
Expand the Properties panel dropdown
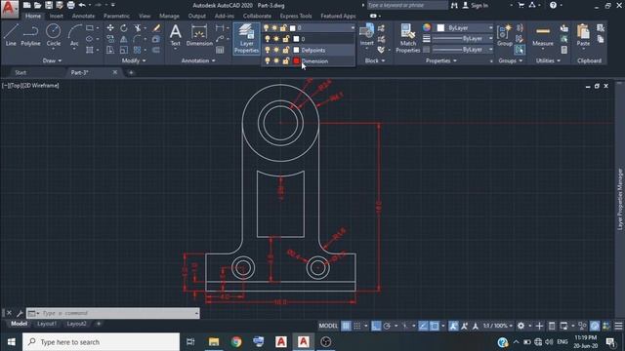[441, 60]
